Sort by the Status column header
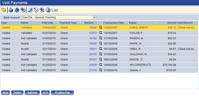Image resolution: width=199 pixels, height=96 pixels. coord(30,23)
